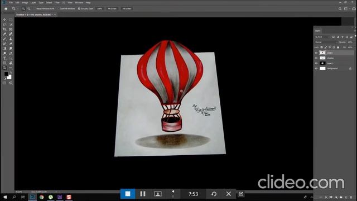Select the Move tool

point(4,20)
